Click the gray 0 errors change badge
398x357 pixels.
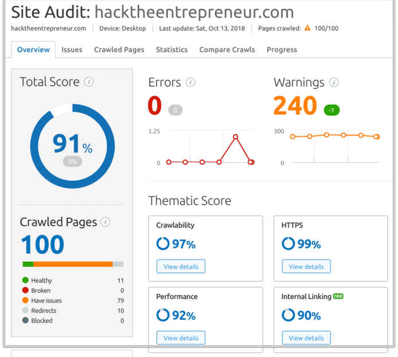(x=175, y=110)
